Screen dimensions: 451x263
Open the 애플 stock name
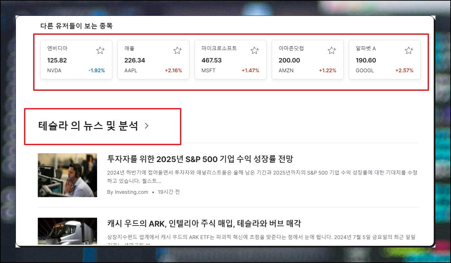(130, 48)
